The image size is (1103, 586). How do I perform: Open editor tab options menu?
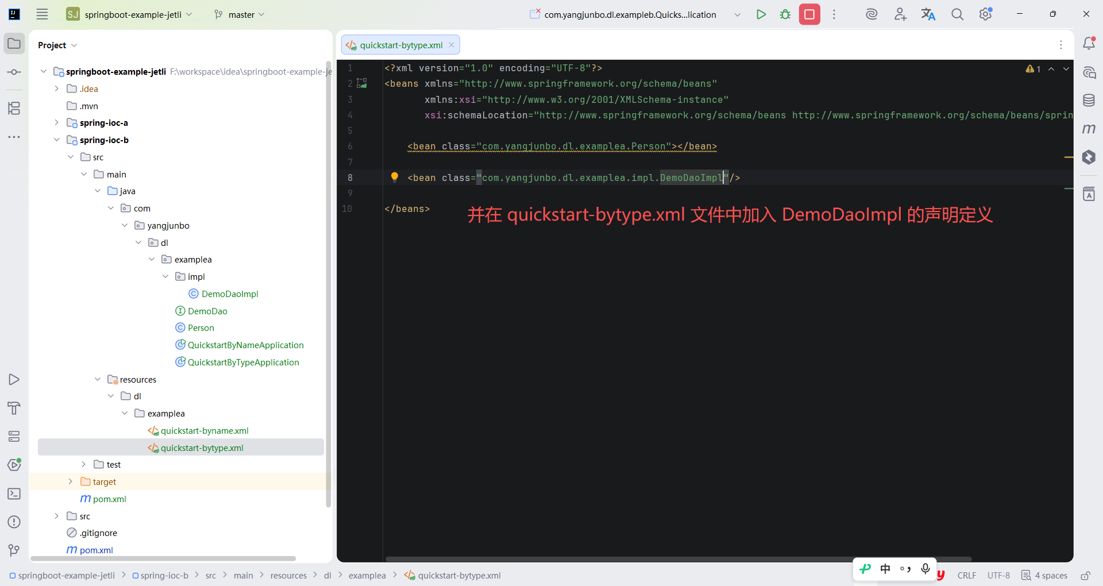(1060, 45)
